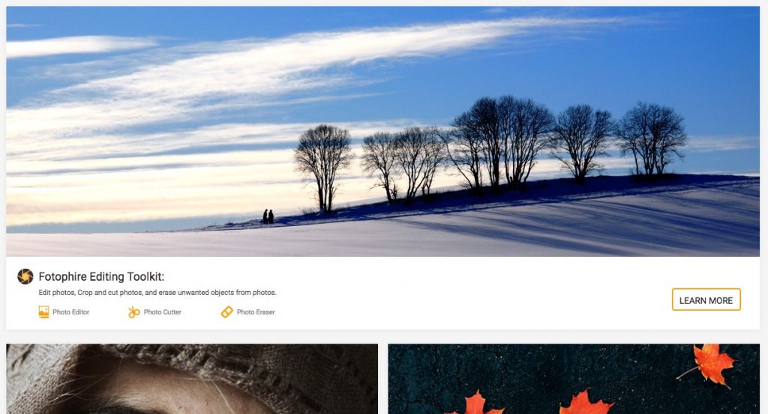
Task: Click the lone leftmost tree in banner
Action: click(322, 168)
